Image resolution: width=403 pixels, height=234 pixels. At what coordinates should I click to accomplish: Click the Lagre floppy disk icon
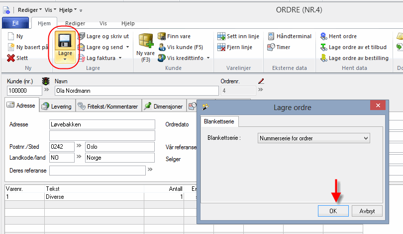(x=65, y=41)
